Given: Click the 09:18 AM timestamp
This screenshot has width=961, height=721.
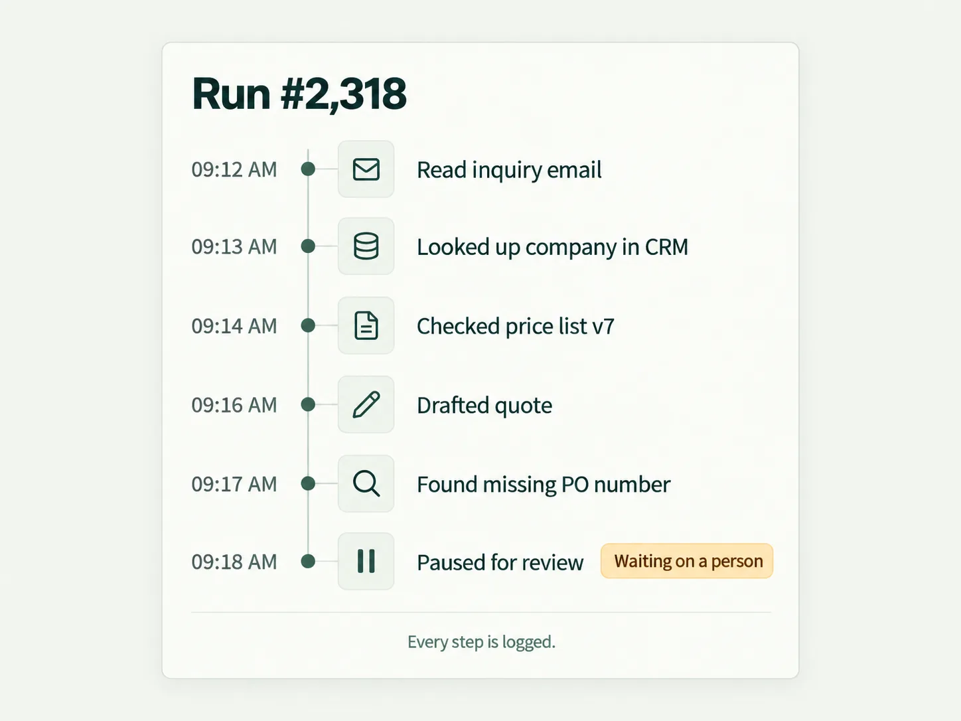Looking at the screenshot, I should 234,561.
